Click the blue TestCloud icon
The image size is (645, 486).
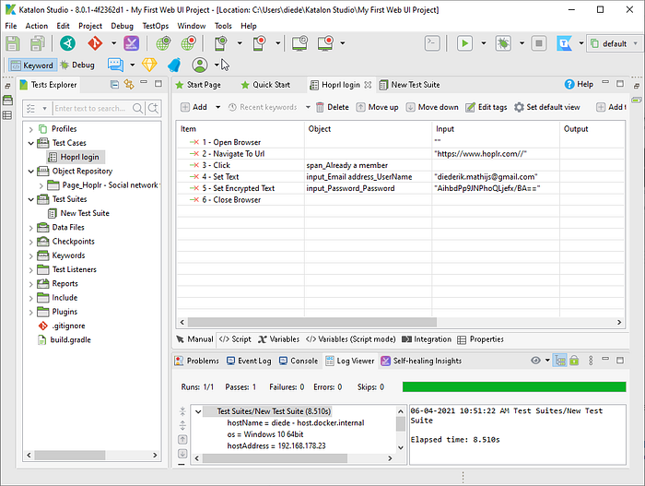click(x=564, y=43)
